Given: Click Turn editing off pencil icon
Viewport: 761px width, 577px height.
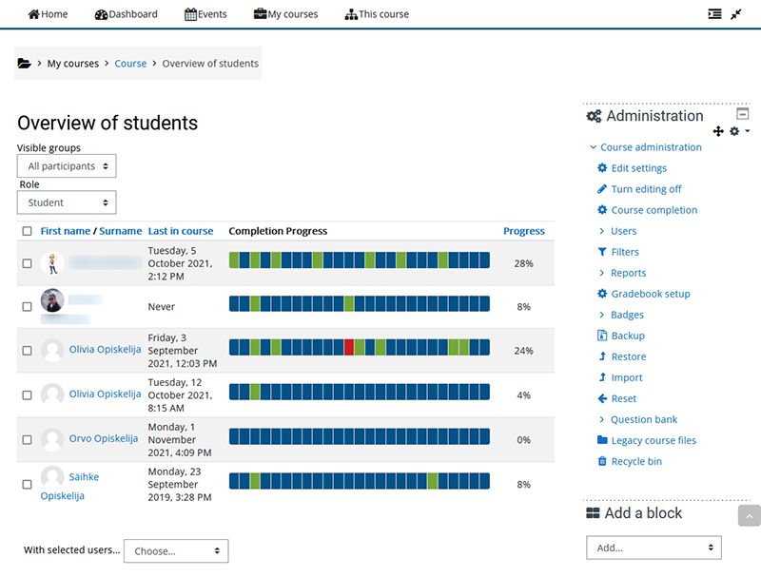Looking at the screenshot, I should tap(601, 188).
